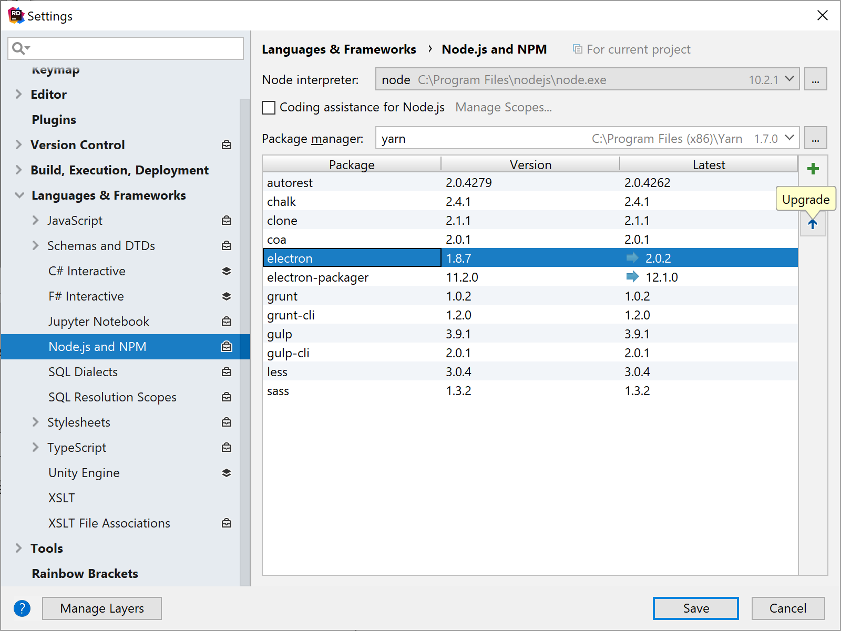Click layer icon next to TypeScript
Image resolution: width=841 pixels, height=631 pixels.
(227, 448)
